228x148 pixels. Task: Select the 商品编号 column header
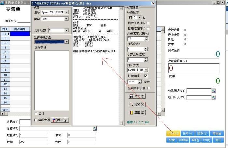(20, 29)
